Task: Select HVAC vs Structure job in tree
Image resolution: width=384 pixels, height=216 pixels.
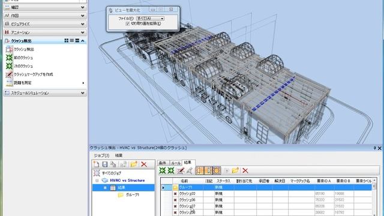Action: tap(127, 181)
